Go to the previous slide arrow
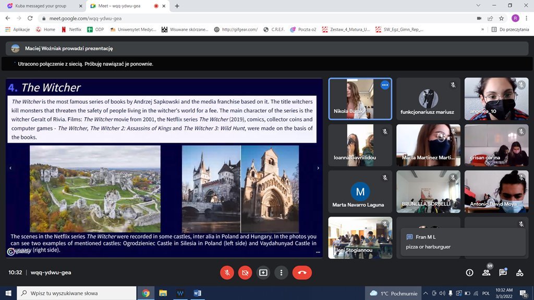Viewport: 534px width, 300px height. (x=10, y=168)
